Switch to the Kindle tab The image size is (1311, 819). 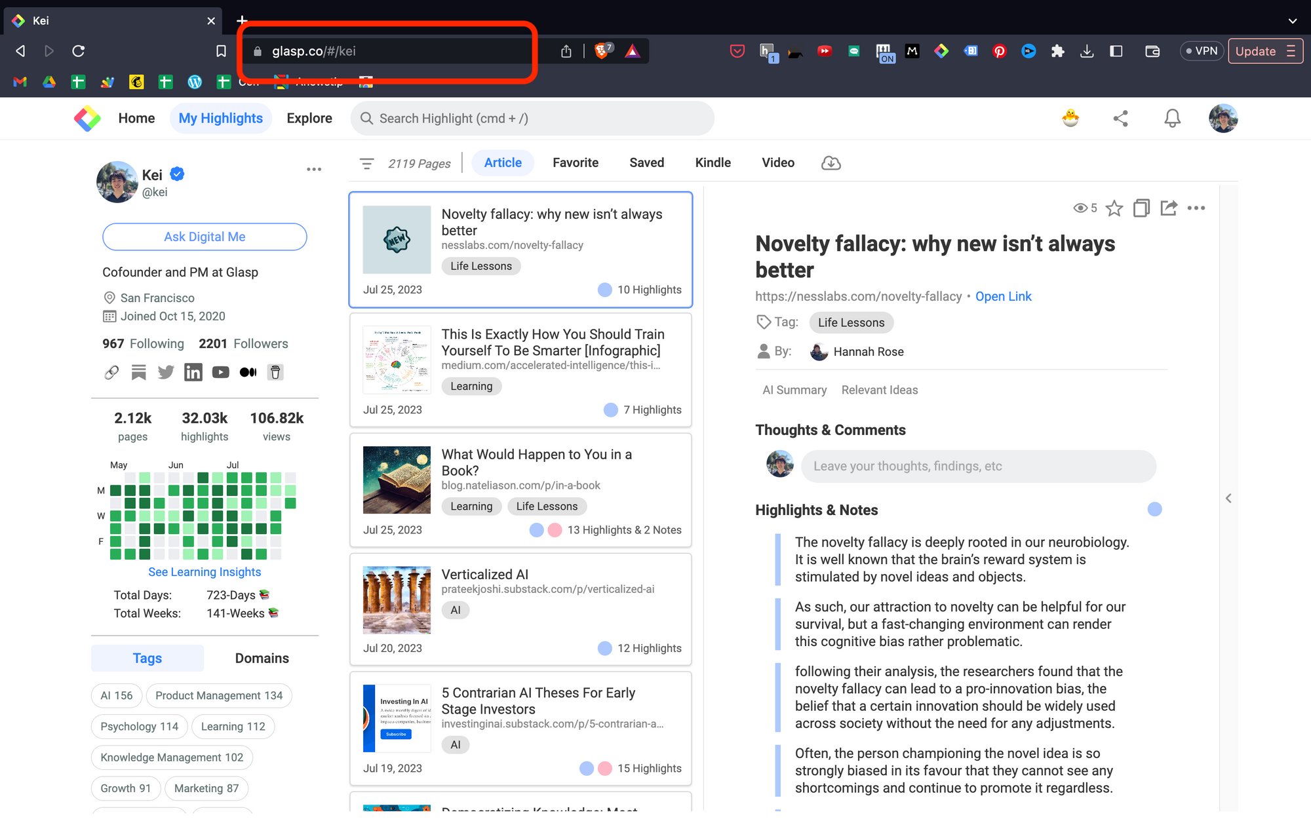pos(713,163)
